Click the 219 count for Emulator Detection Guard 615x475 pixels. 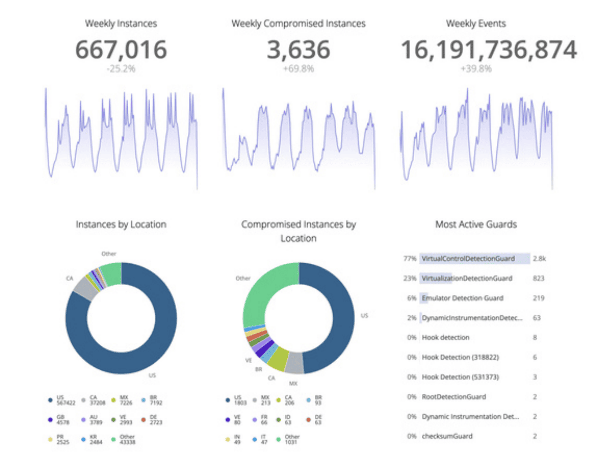[538, 298]
